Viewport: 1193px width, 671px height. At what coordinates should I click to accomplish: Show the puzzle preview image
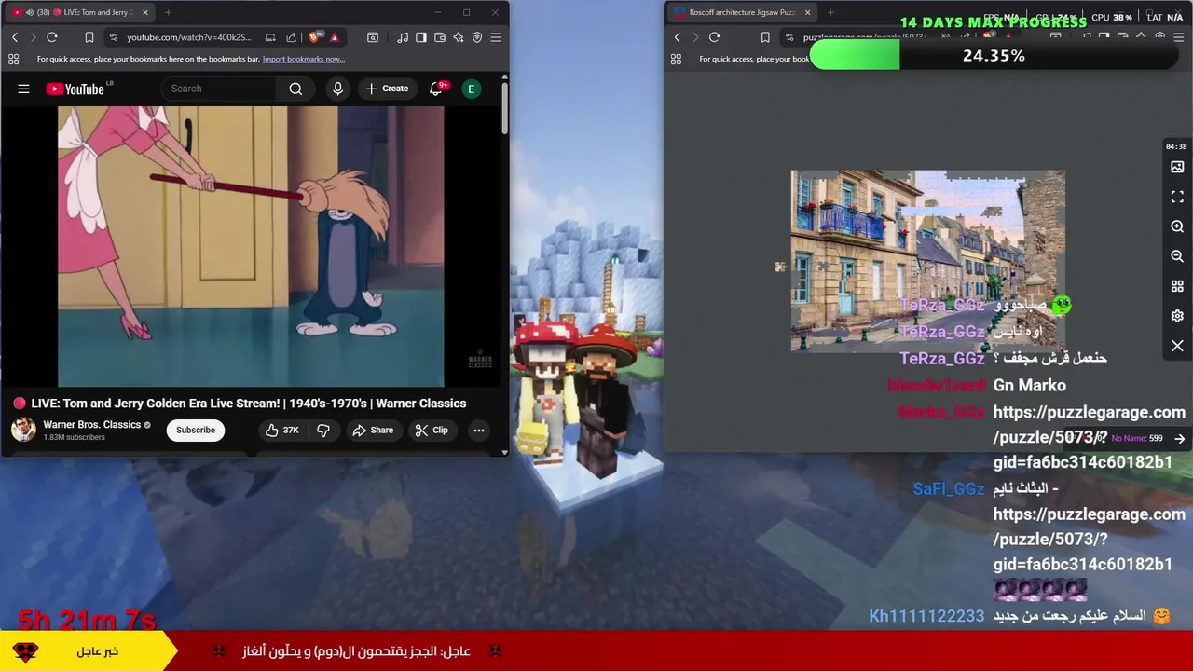1177,167
